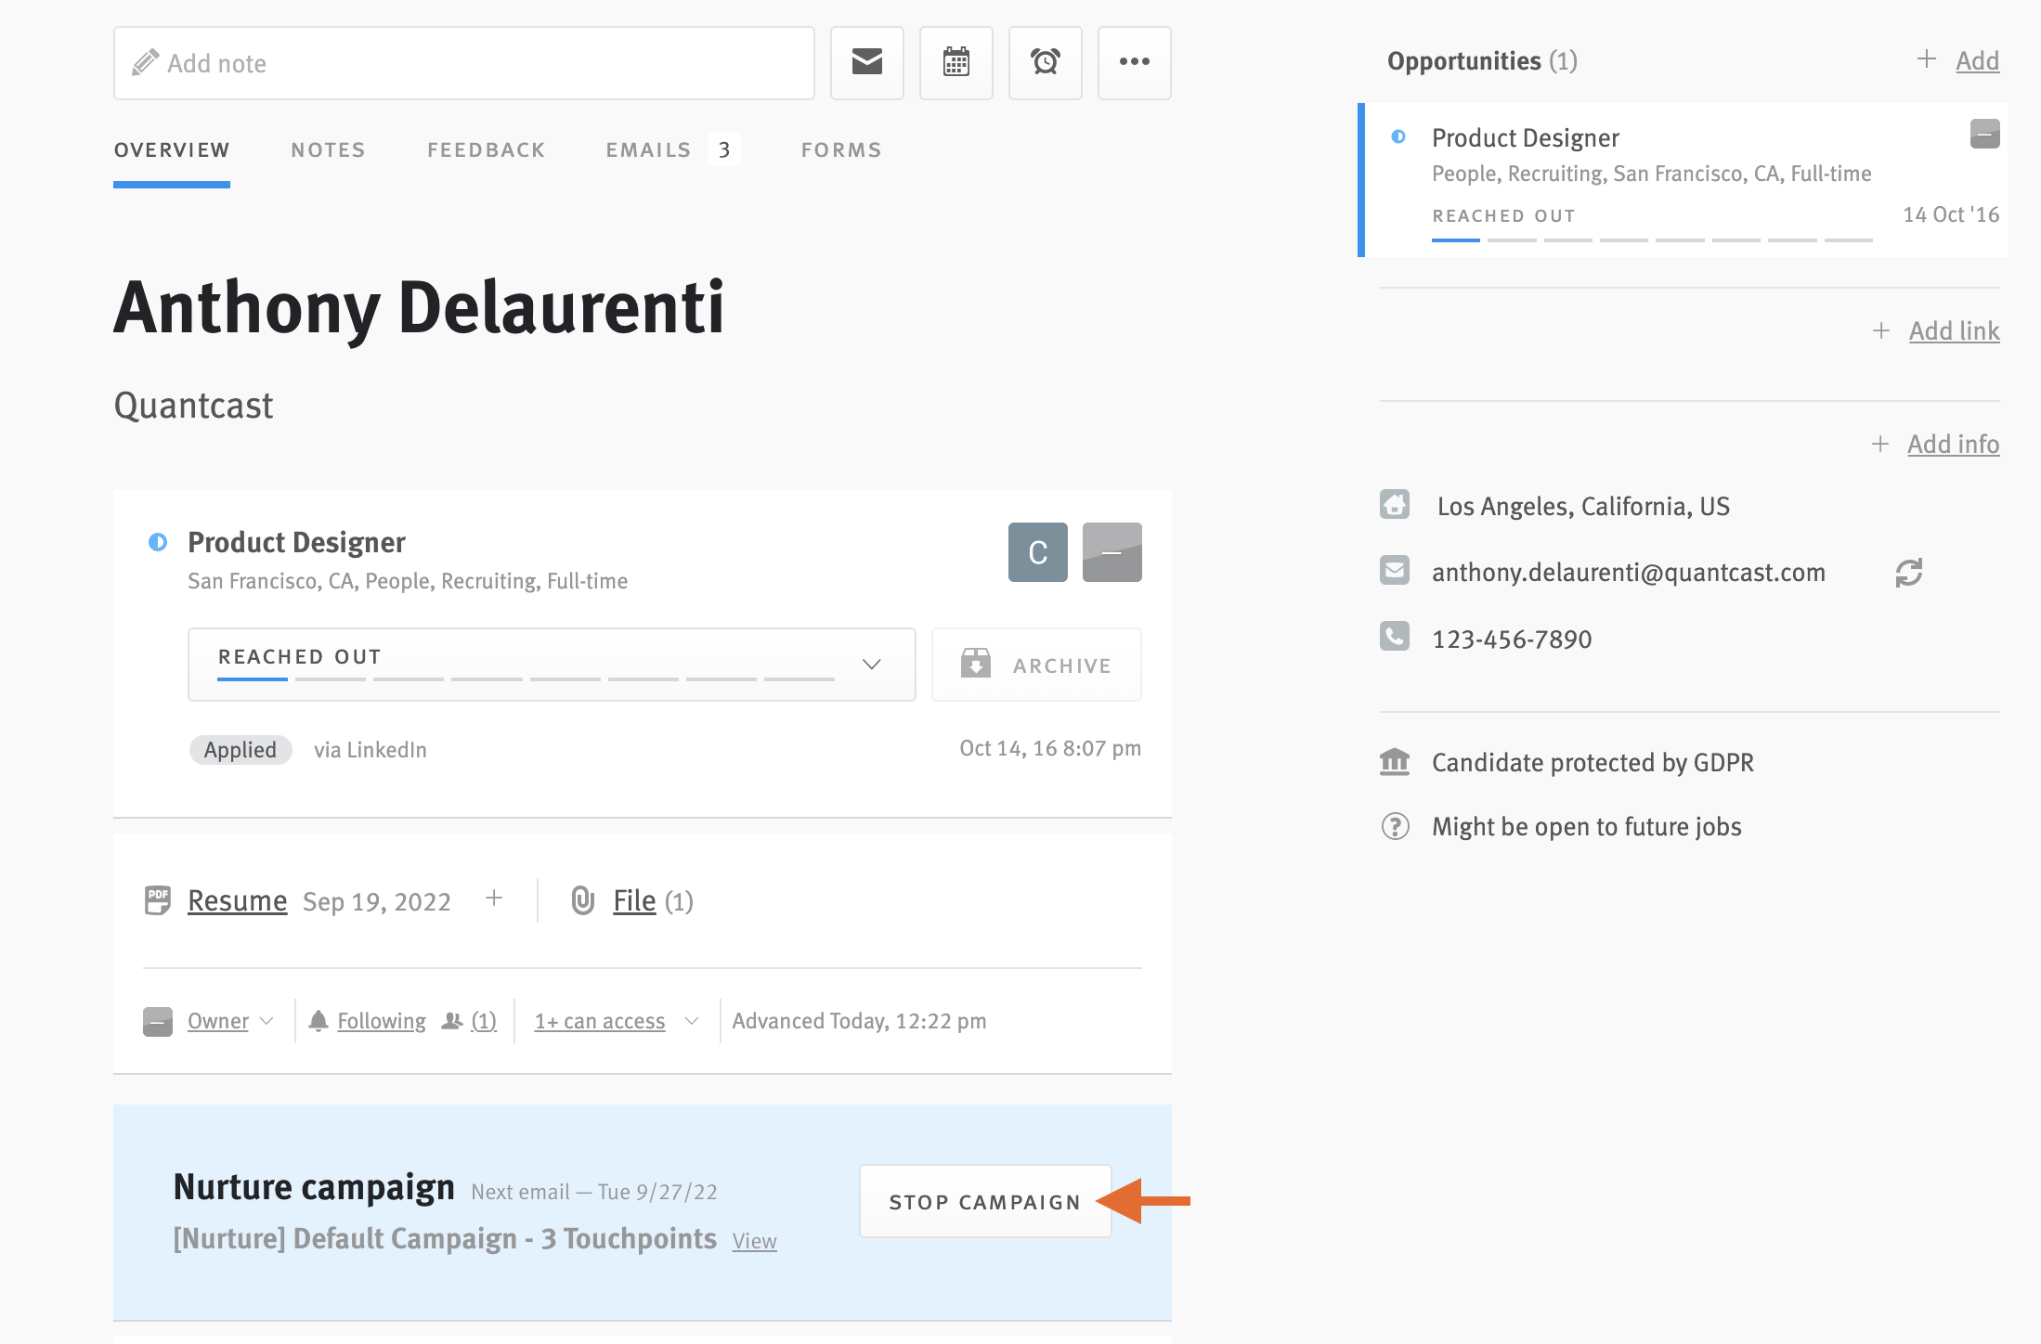Image resolution: width=2041 pixels, height=1344 pixels.
Task: Open the calendar scheduling icon
Action: point(955,62)
